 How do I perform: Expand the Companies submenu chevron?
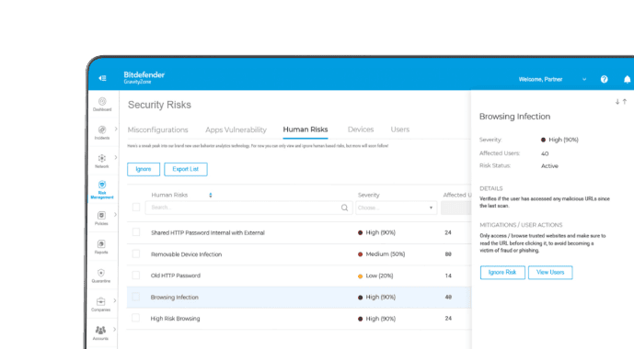click(115, 300)
